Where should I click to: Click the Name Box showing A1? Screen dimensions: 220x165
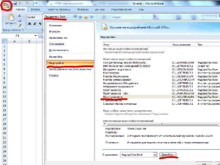point(18,36)
